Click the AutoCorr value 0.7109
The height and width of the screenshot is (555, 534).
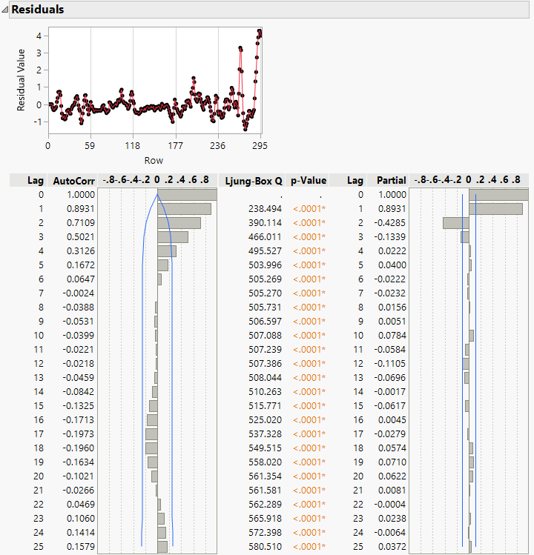79,223
